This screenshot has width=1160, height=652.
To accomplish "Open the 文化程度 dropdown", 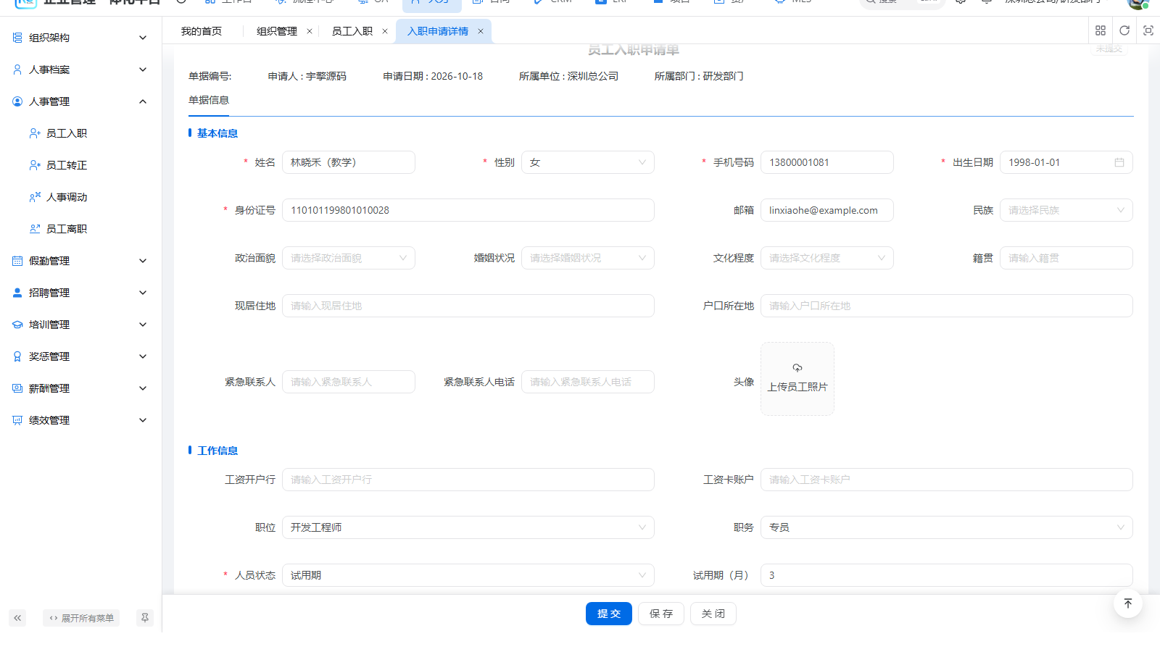I will click(826, 258).
